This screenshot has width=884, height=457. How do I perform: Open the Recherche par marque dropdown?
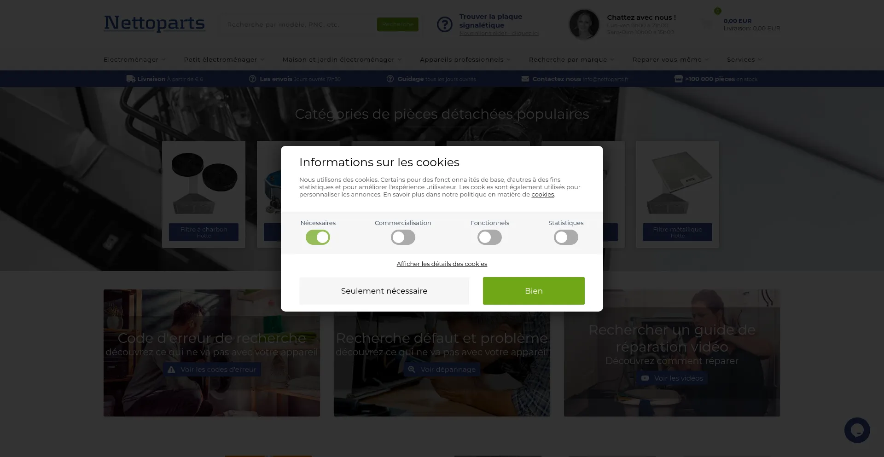pos(571,59)
